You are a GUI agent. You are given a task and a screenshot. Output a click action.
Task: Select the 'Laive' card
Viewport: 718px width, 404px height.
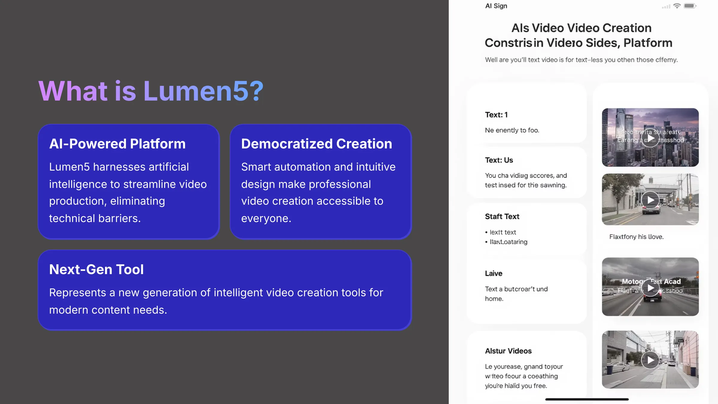[527, 291]
